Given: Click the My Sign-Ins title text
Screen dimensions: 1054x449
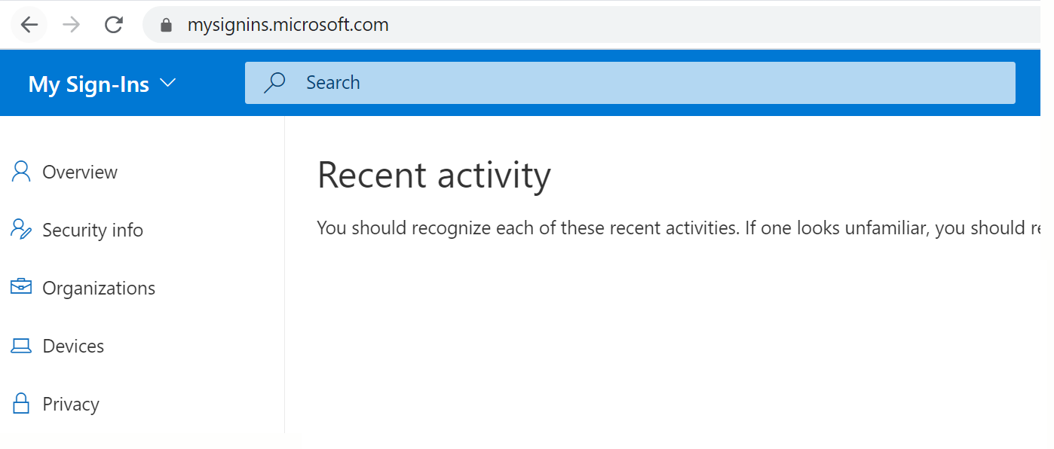Looking at the screenshot, I should point(88,84).
